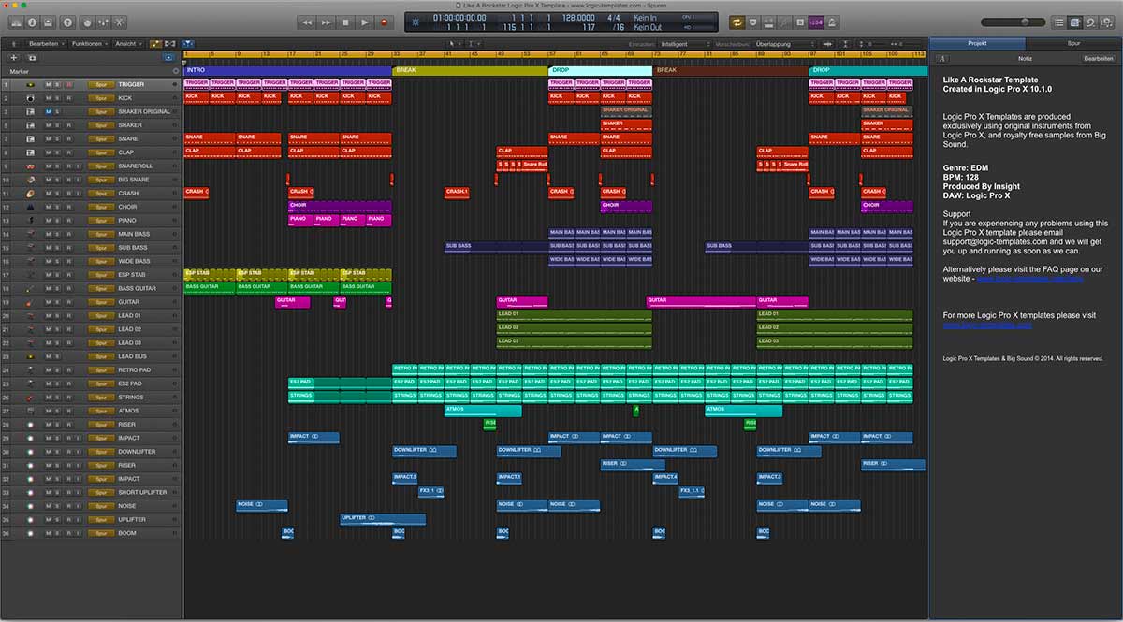Viewport: 1123px width, 622px height.
Task: Click the Rewind transport button
Action: pyautogui.click(x=307, y=22)
